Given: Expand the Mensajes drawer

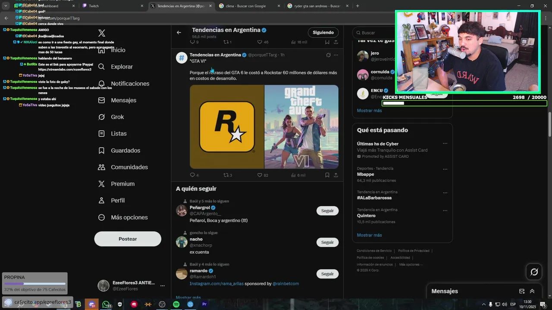Looking at the screenshot, I should (x=532, y=291).
